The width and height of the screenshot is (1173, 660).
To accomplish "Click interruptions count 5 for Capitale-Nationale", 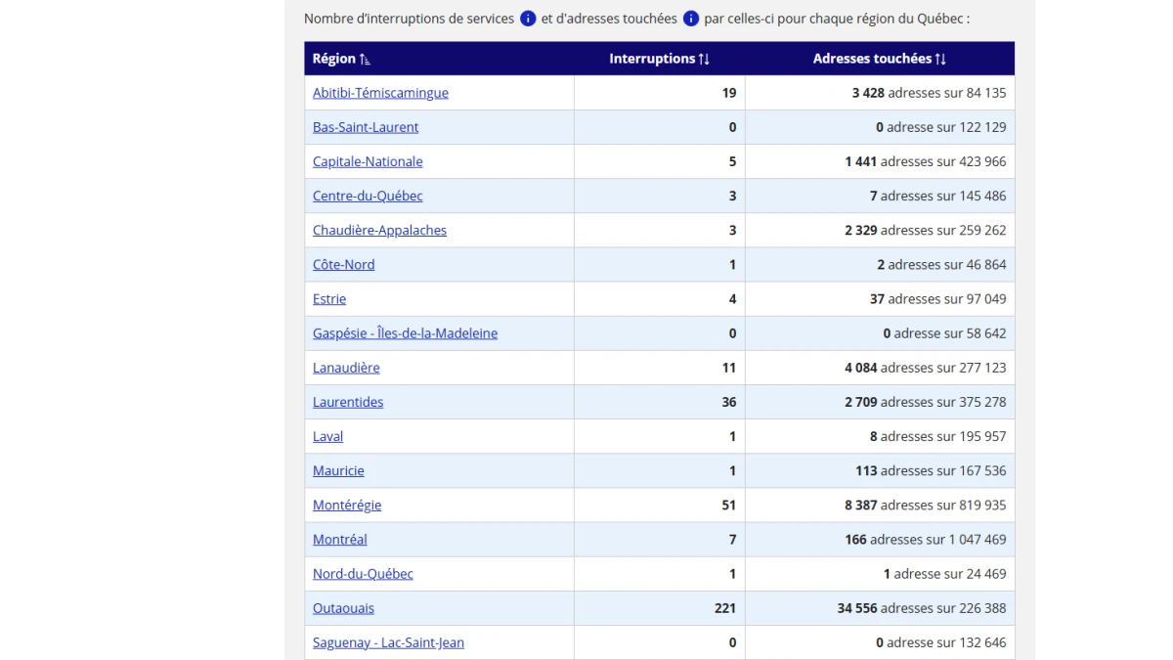I will 733,161.
